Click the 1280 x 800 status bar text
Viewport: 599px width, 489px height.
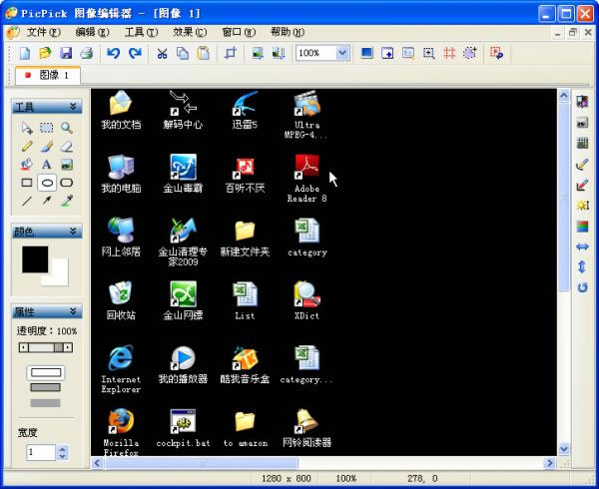point(287,479)
